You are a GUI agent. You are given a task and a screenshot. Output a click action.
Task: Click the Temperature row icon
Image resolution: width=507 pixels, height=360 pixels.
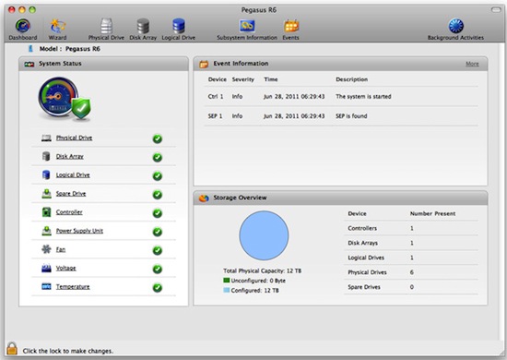(47, 286)
